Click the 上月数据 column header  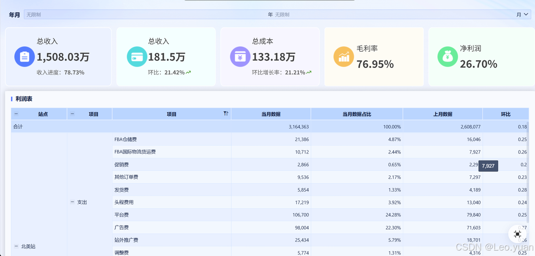(x=443, y=114)
